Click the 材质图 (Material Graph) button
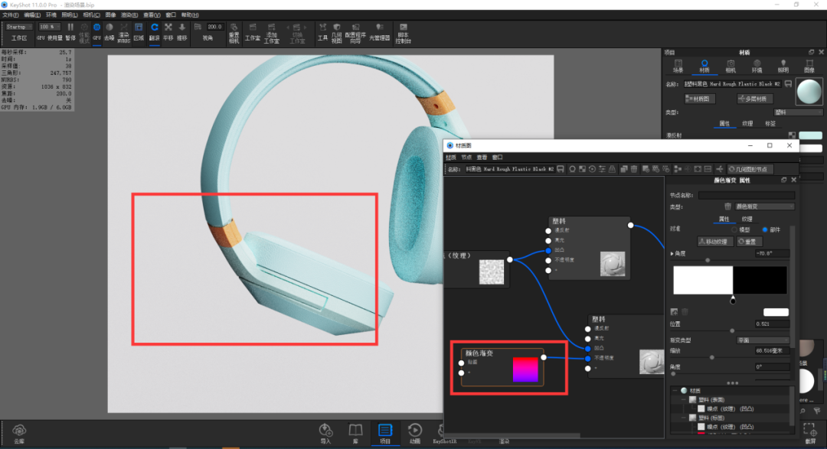Viewport: 827px width, 449px height. [700, 99]
